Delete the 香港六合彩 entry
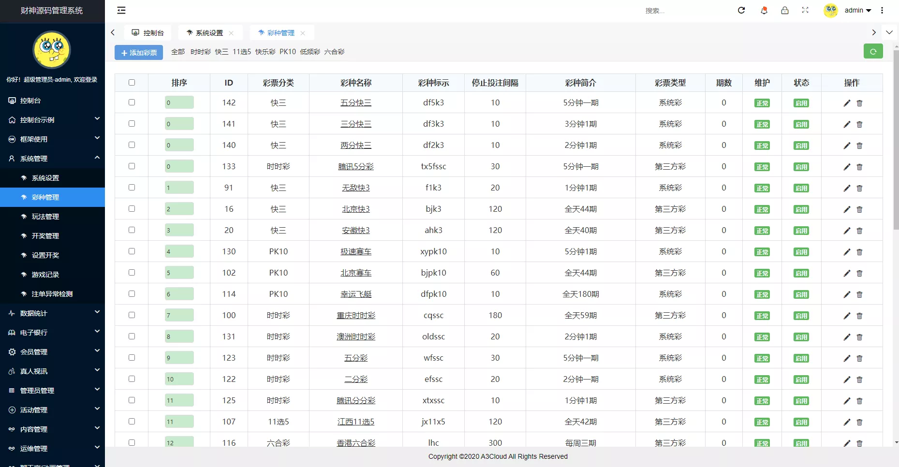 pos(860,443)
